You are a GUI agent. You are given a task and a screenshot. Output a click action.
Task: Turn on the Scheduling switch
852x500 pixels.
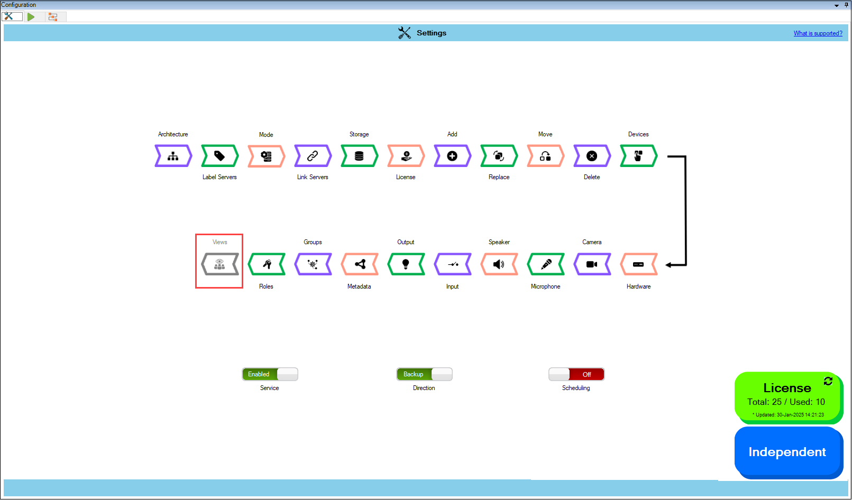coord(576,374)
